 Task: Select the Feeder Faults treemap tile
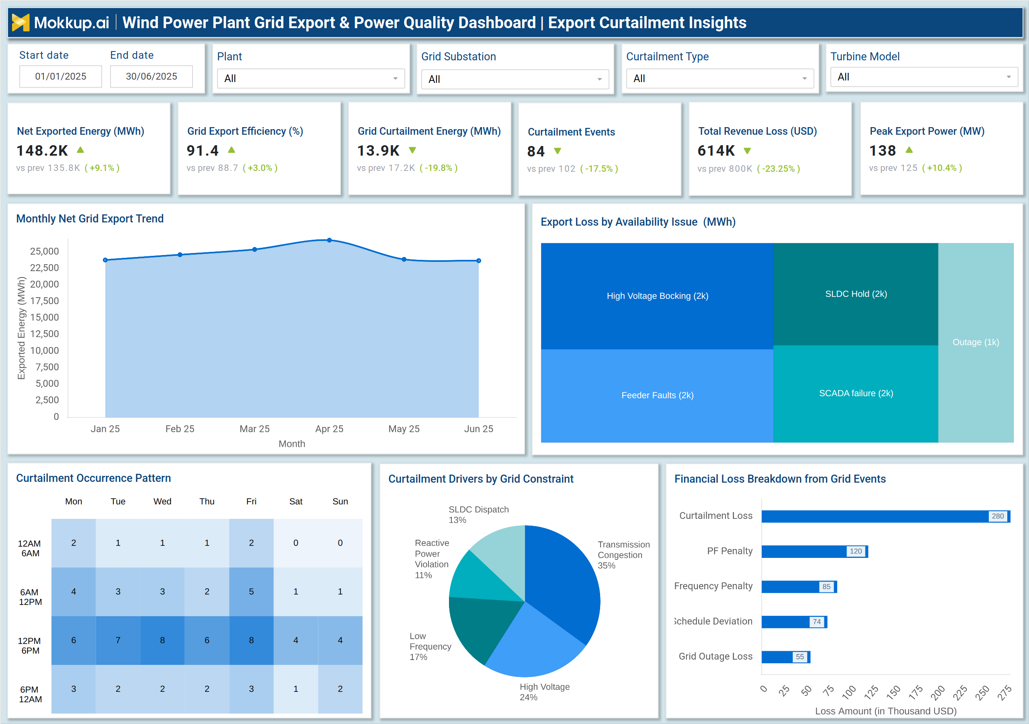point(657,396)
